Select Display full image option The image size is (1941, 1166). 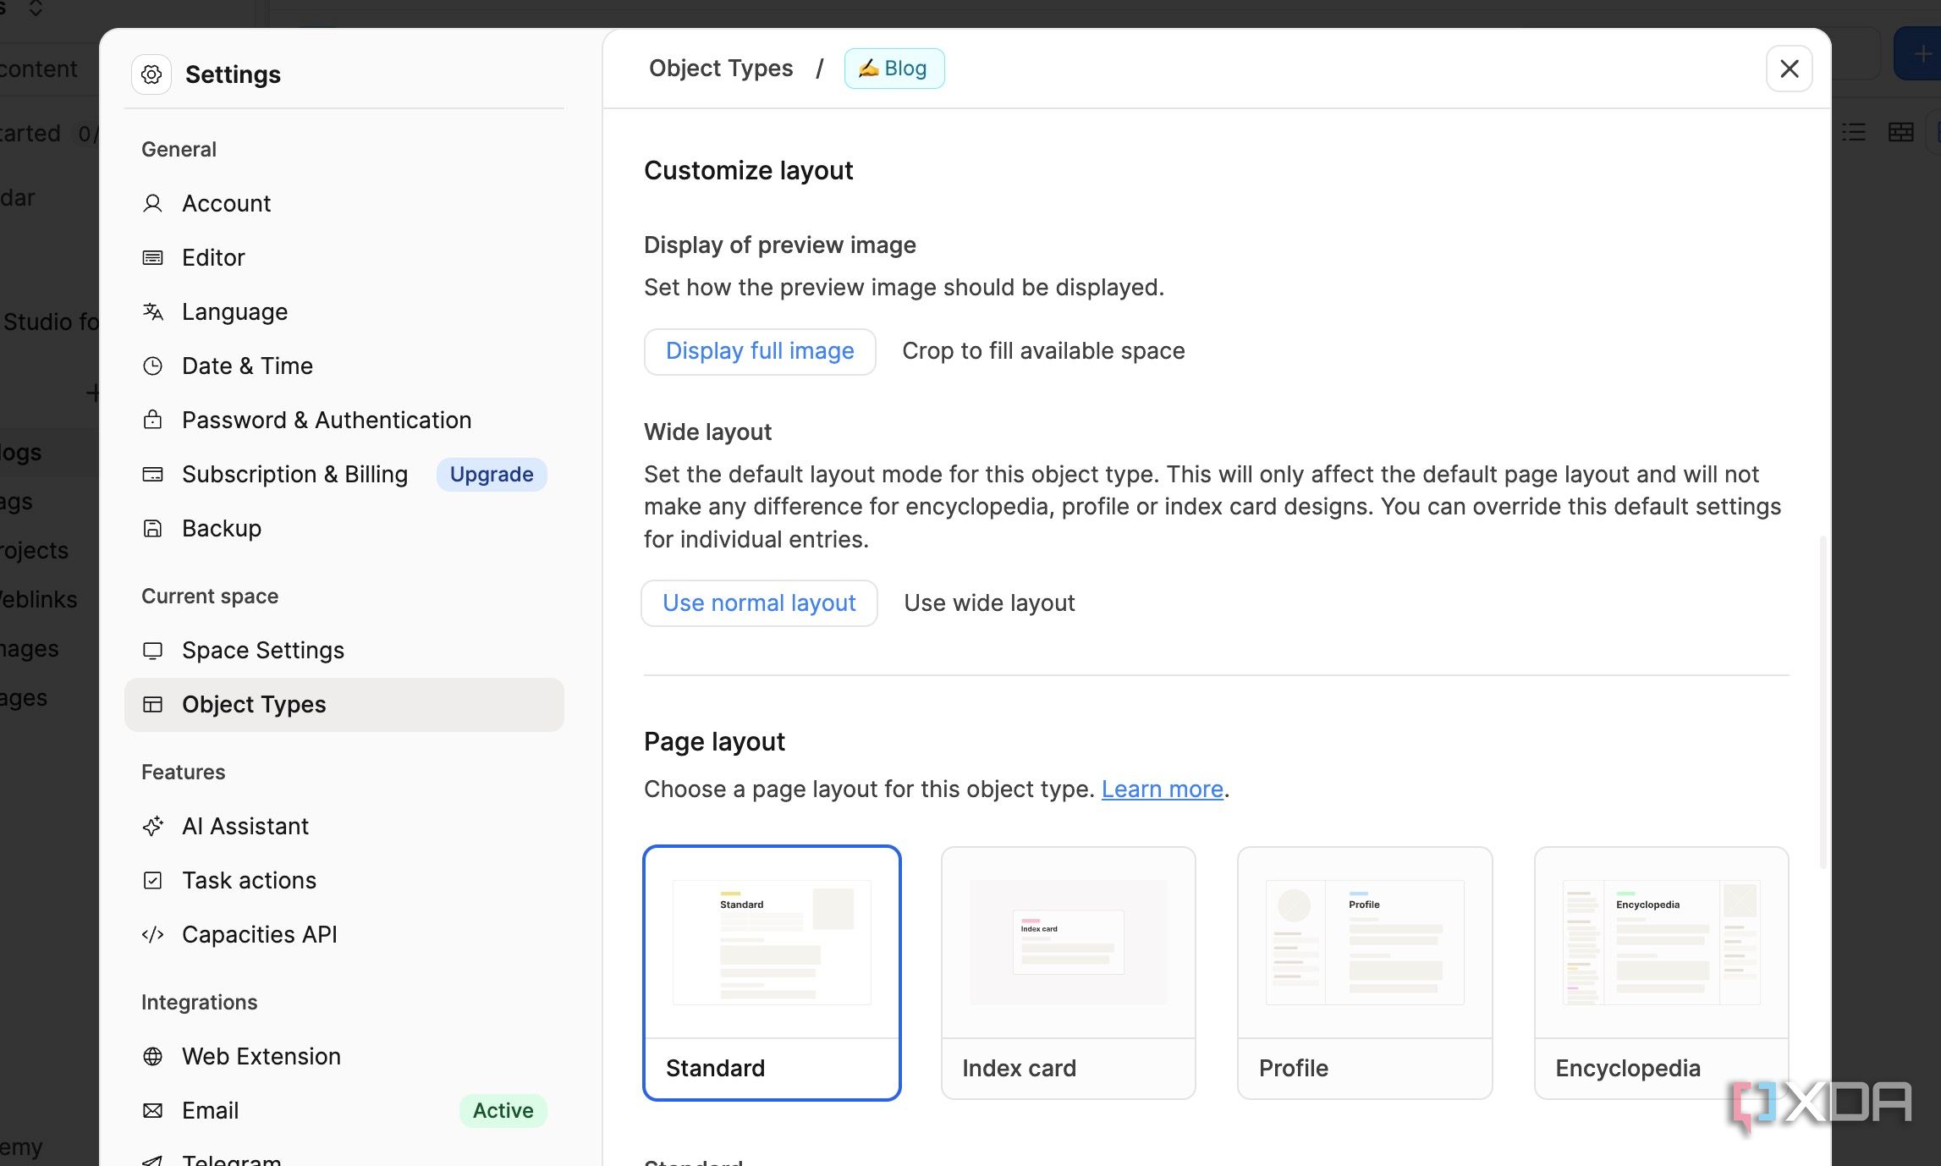pyautogui.click(x=759, y=350)
